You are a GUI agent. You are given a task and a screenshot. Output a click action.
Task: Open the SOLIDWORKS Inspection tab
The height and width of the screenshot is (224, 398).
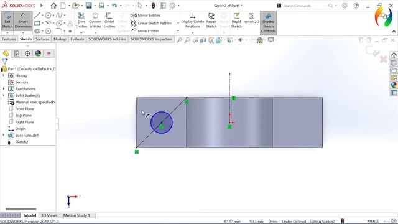click(151, 39)
